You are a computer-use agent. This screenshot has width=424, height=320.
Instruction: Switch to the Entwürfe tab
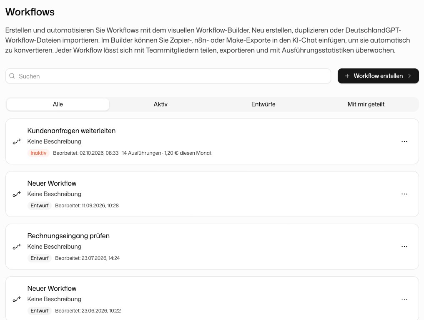(263, 104)
